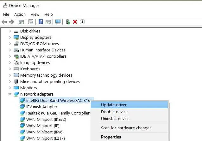Screen dimensions: 202x141
Task: Click the Disk drives category icon
Action: 16,31
